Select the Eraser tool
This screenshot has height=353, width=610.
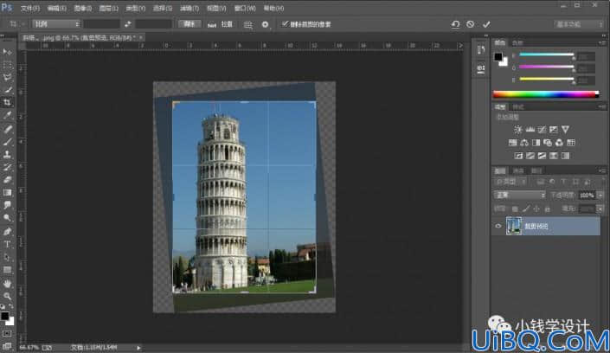[x=7, y=180]
